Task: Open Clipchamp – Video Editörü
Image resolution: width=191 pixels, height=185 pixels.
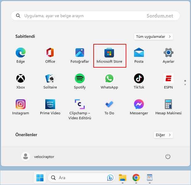Action: pyautogui.click(x=80, y=109)
